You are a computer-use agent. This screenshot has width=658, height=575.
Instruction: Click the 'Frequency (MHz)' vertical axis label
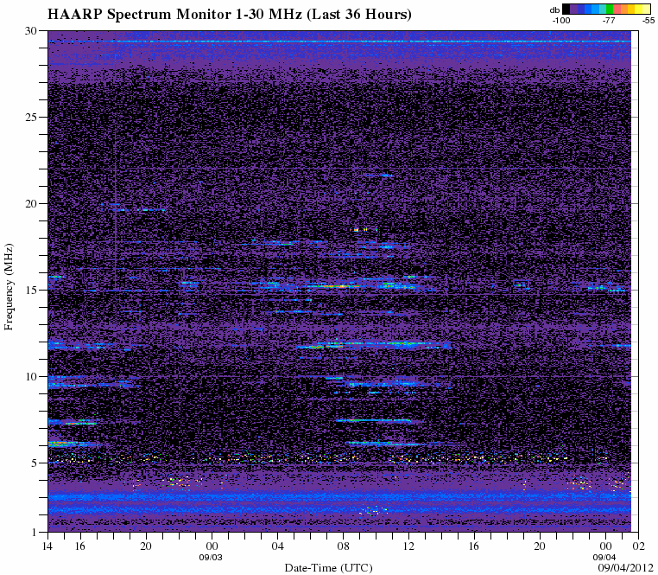pyautogui.click(x=9, y=287)
